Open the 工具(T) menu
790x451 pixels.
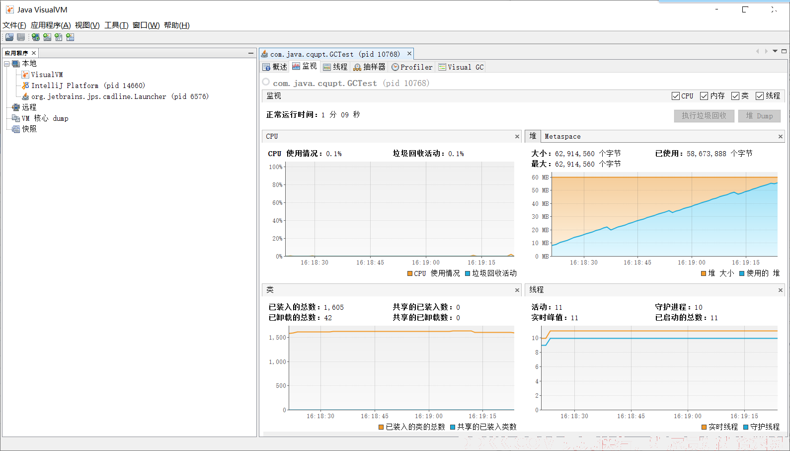pos(116,25)
